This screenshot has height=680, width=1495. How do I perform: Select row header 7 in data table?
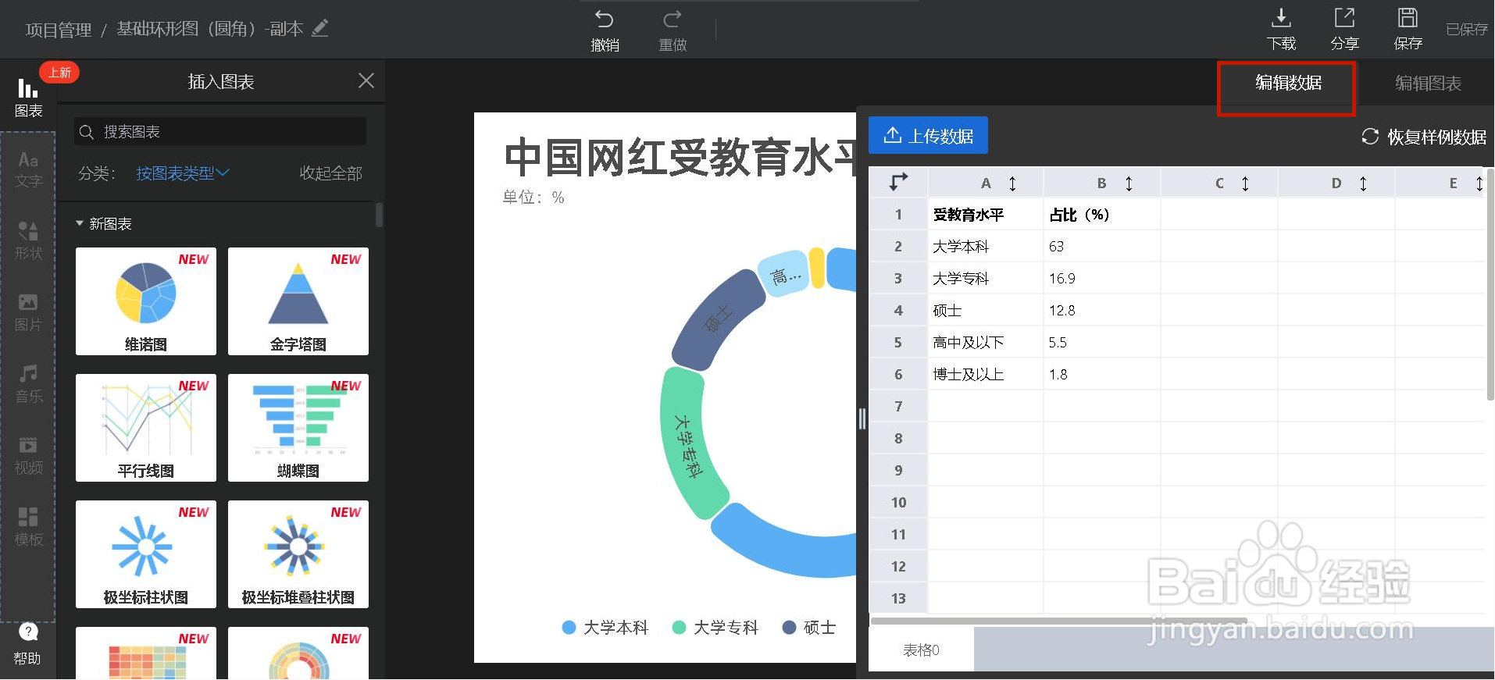coord(898,407)
